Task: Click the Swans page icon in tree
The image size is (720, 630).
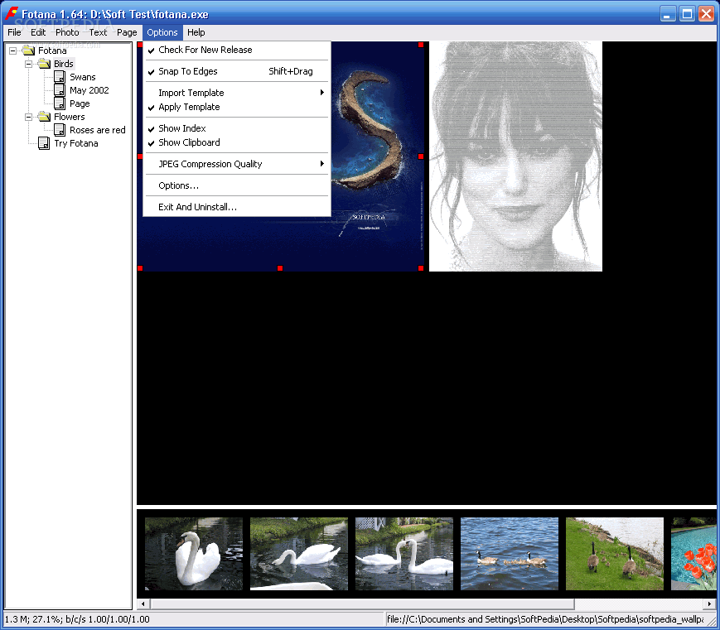Action: pyautogui.click(x=60, y=77)
